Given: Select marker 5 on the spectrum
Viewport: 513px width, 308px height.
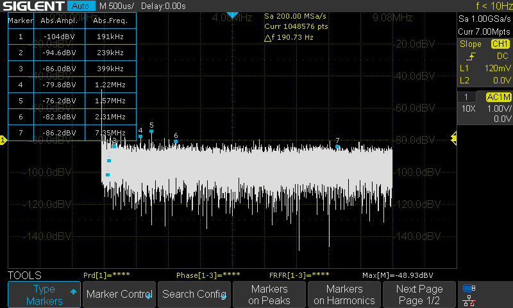Looking at the screenshot, I should pos(151,131).
